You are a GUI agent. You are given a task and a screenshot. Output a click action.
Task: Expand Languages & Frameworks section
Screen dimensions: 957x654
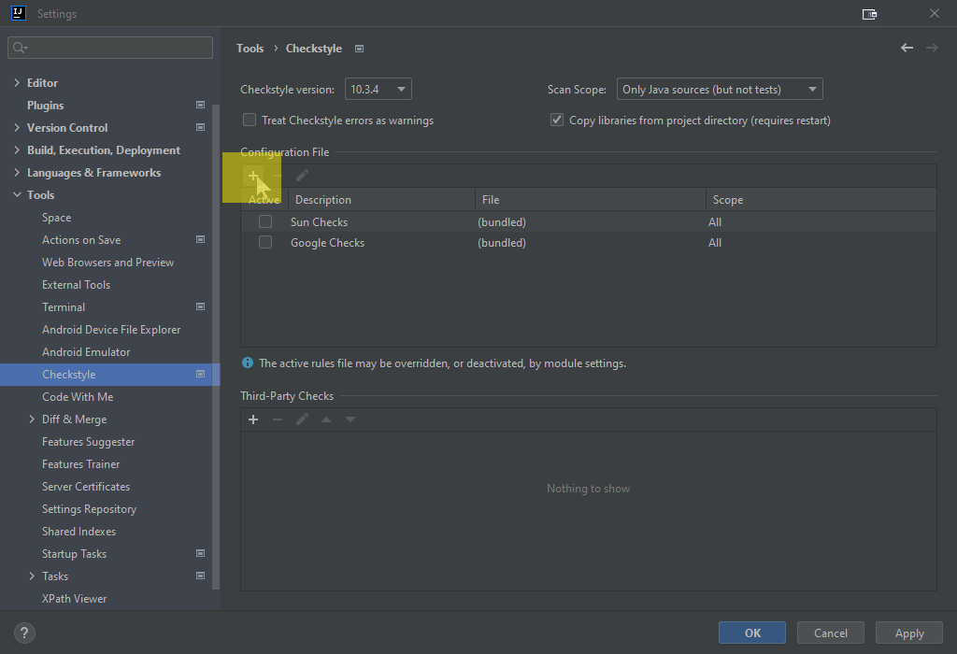point(17,173)
